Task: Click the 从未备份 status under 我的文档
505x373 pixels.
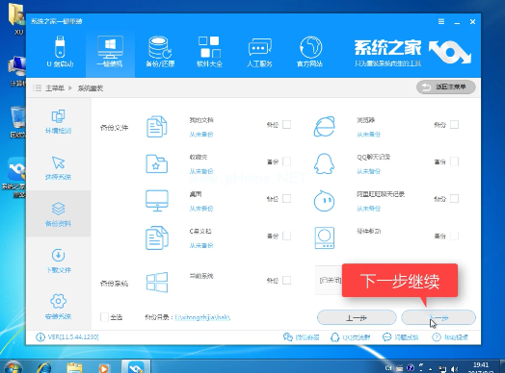Action: pos(201,135)
